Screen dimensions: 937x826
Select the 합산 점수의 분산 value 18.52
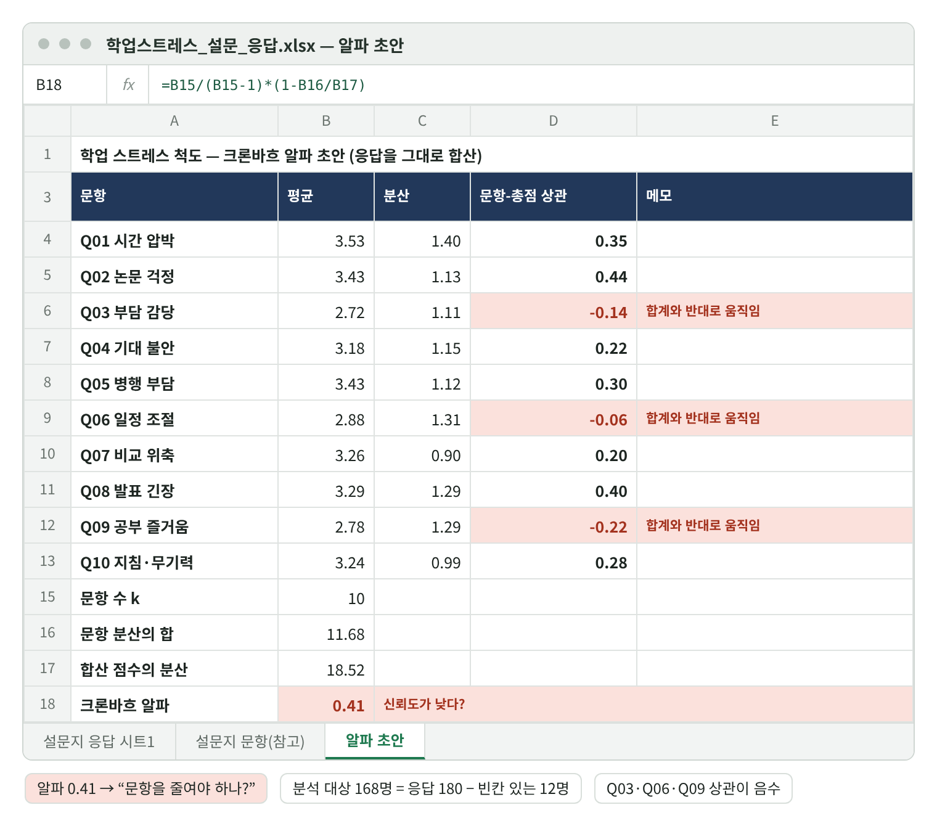tap(326, 669)
